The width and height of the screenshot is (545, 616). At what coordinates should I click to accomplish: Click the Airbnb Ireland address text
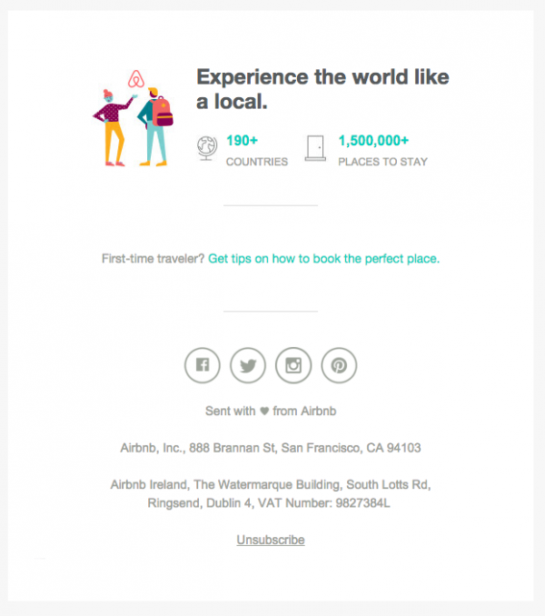[x=271, y=494]
